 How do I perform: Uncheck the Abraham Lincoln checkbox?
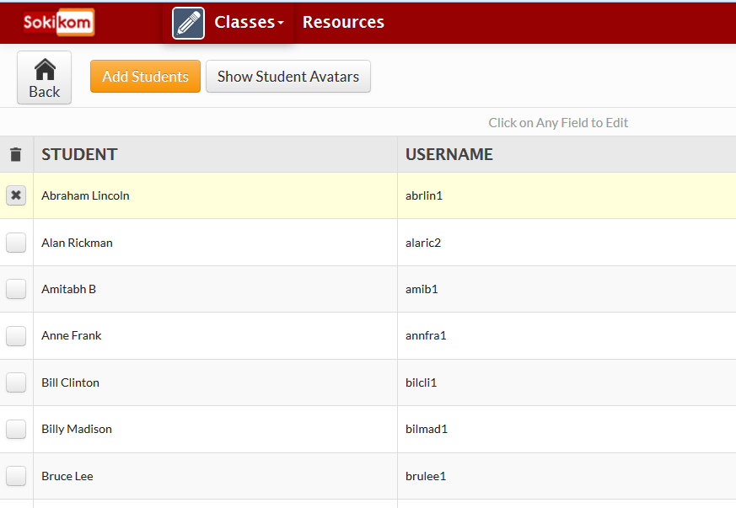16,195
